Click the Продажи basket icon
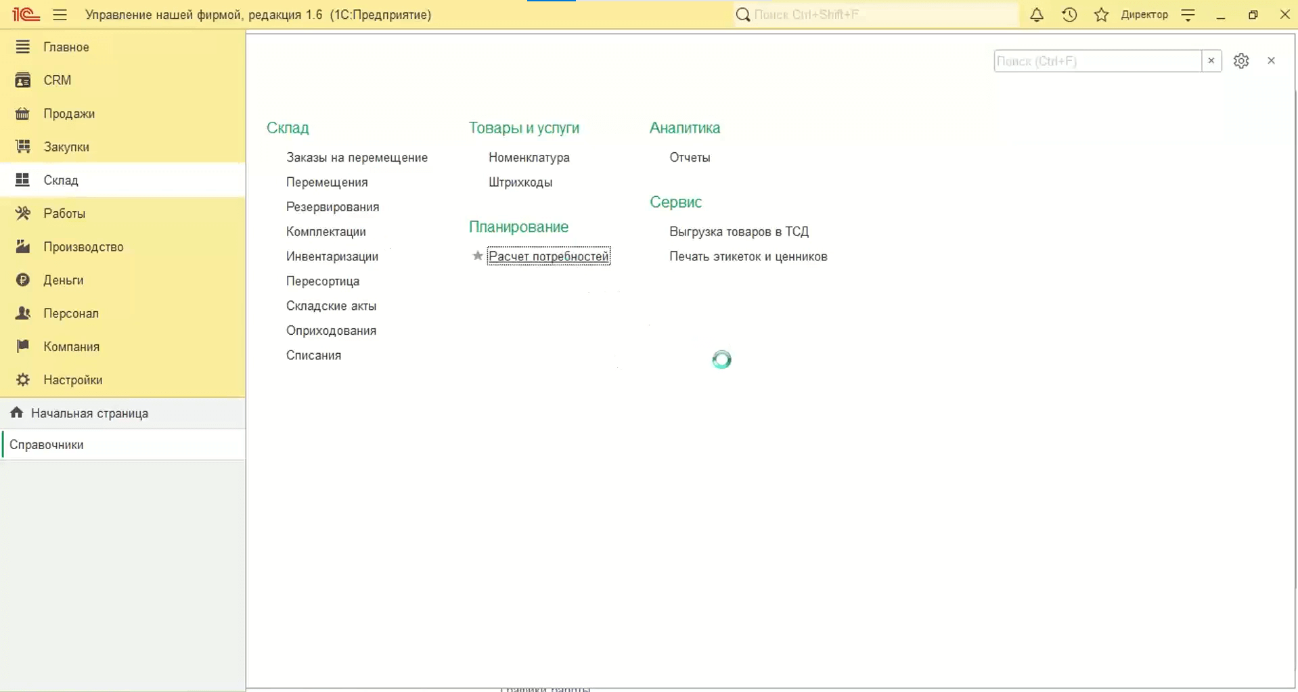 [x=23, y=113]
